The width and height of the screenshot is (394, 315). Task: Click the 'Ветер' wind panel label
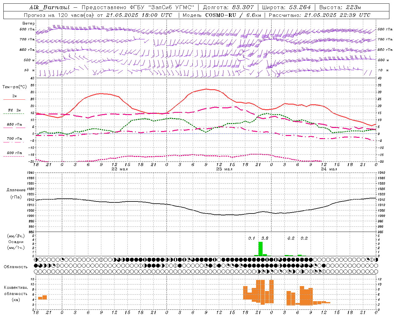[29, 23]
